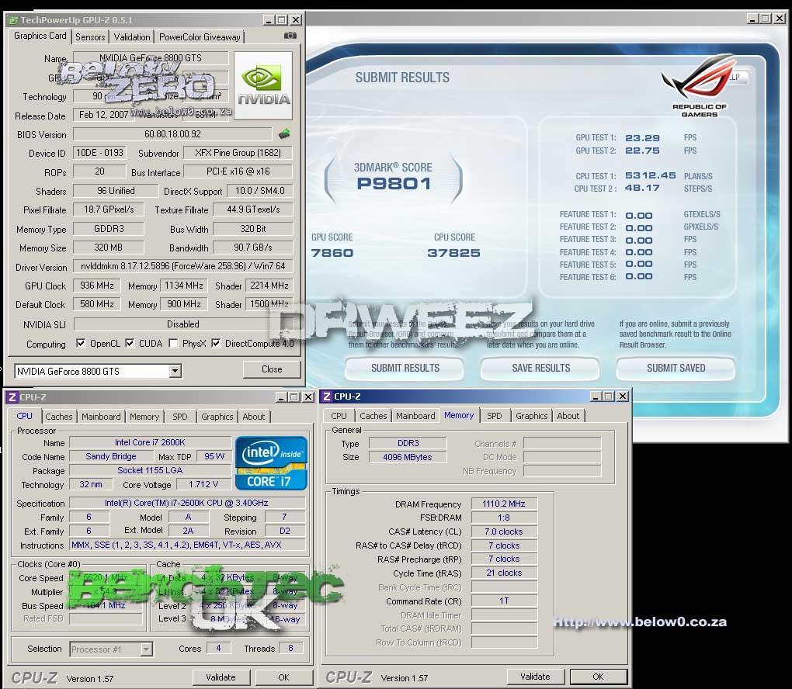The height and width of the screenshot is (689, 792).
Task: Click the DRAM Frequency value 1110.2 MHz
Action: point(504,504)
